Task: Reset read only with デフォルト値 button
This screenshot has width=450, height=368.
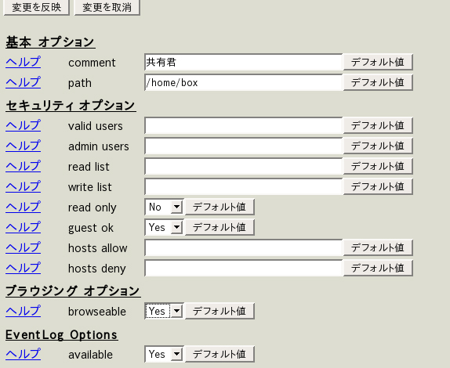Action: coord(220,207)
